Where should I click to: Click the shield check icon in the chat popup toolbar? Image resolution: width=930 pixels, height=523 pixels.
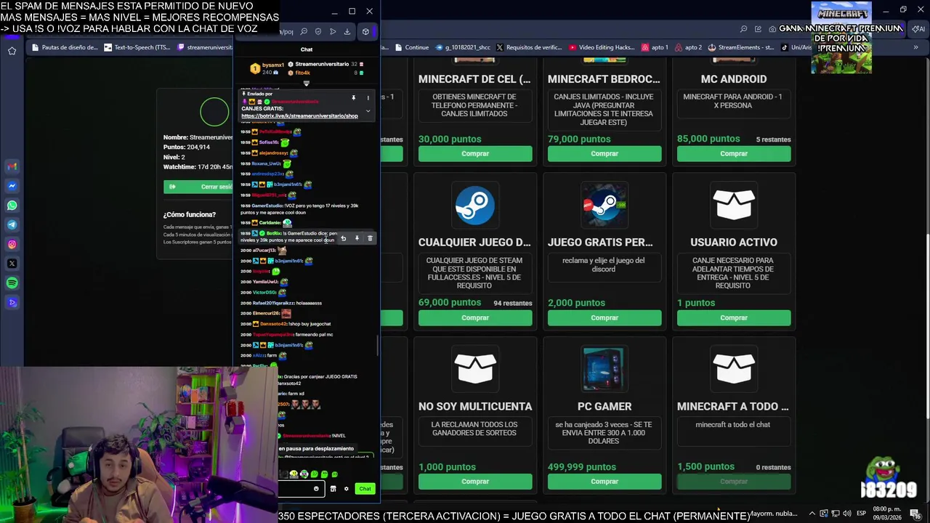[318, 31]
